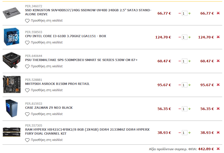This screenshot has width=224, height=153.
Task: Add Zalman Z9 Neo case to wishlist
Action: point(44,114)
